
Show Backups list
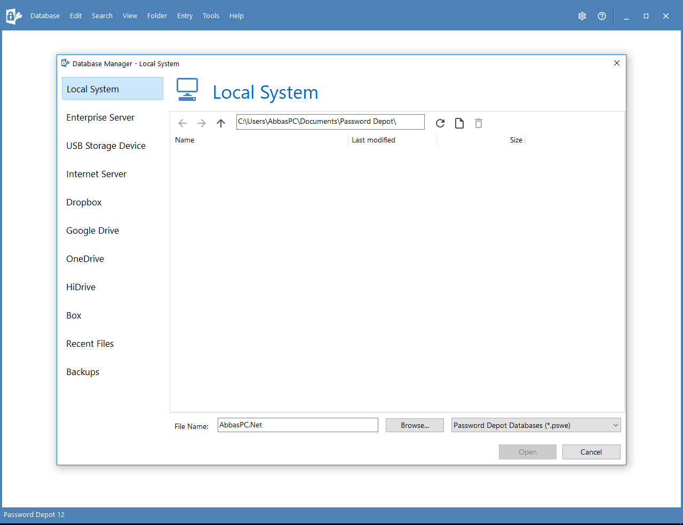pyautogui.click(x=113, y=372)
